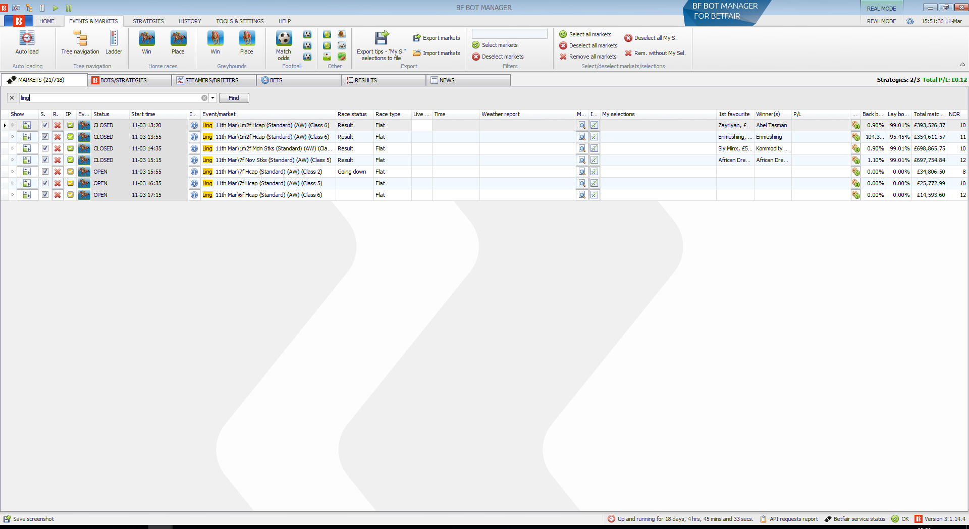The height and width of the screenshot is (529, 969).
Task: Expand the 13:20 market row
Action: tap(13, 125)
